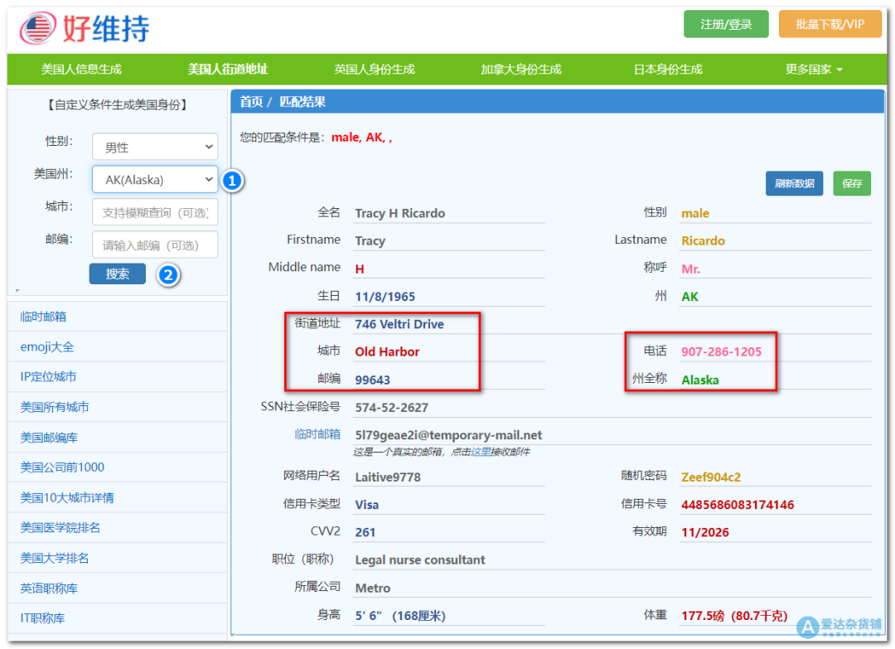Open 加拿大身份生成 nav item
The height and width of the screenshot is (649, 895).
521,70
